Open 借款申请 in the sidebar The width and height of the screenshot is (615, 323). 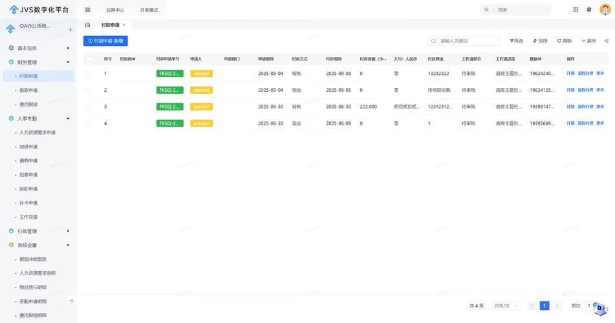pyautogui.click(x=28, y=90)
